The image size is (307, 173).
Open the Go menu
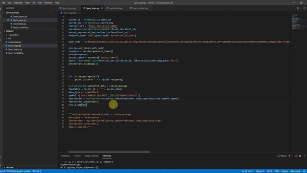pos(34,3)
